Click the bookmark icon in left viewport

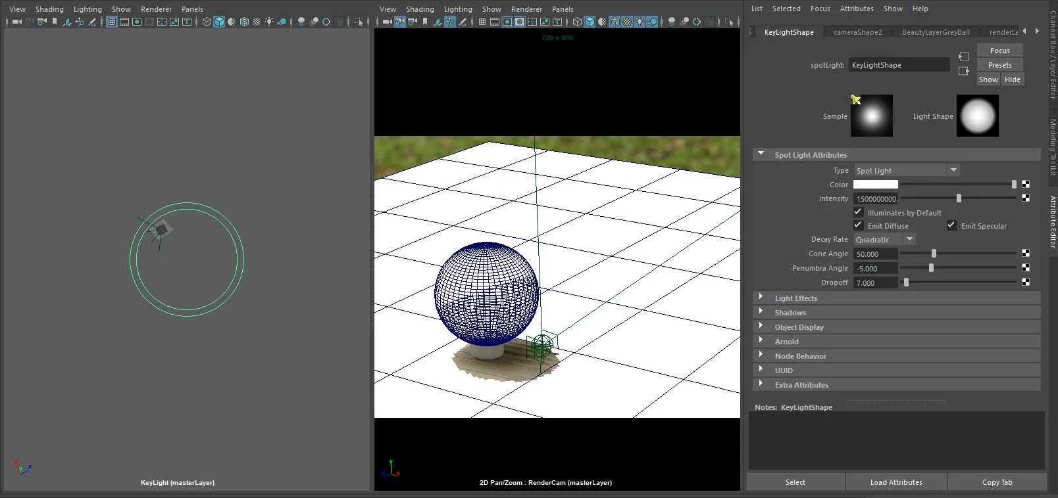55,22
